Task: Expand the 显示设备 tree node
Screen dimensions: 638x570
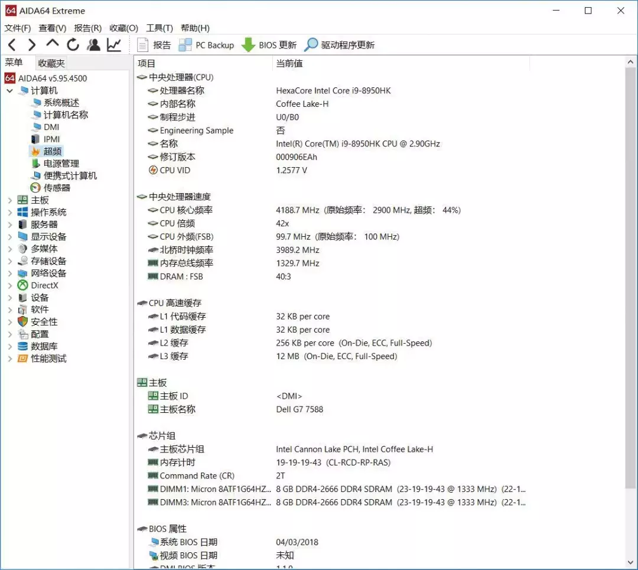Action: pos(10,237)
